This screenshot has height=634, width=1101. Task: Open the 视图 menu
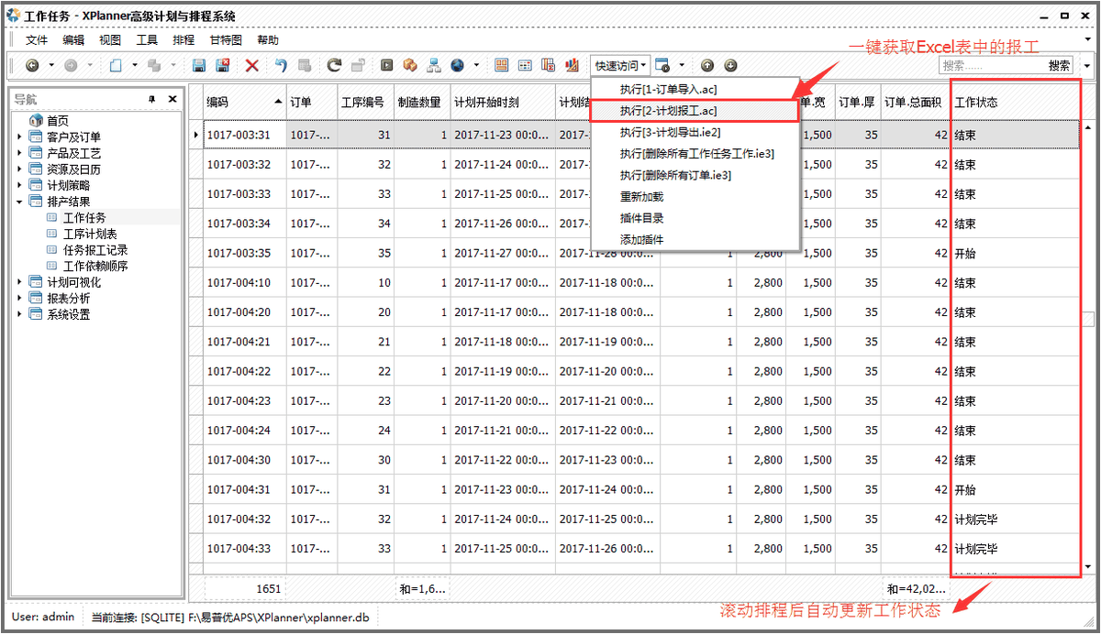(x=110, y=40)
